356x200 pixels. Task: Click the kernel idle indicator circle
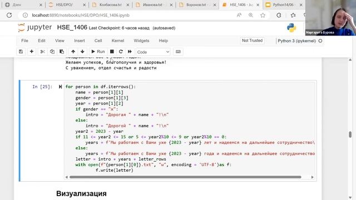point(320,41)
